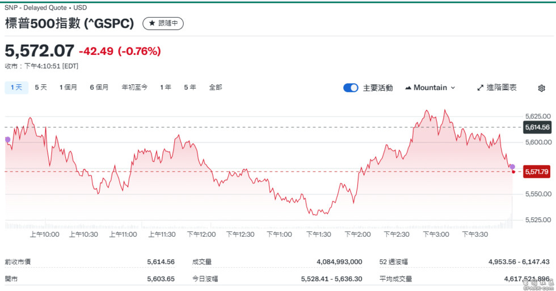Open the Mountain chart type dropdown
556x291 pixels.
(430, 88)
